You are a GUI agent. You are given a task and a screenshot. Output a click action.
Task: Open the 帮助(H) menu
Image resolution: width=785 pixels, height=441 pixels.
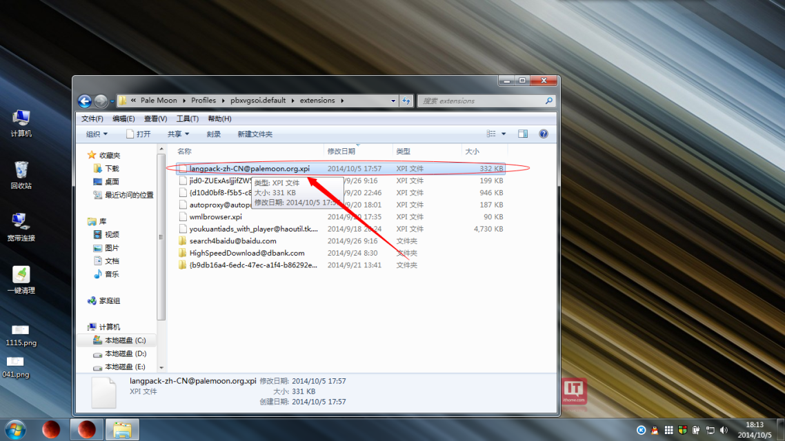(x=219, y=119)
